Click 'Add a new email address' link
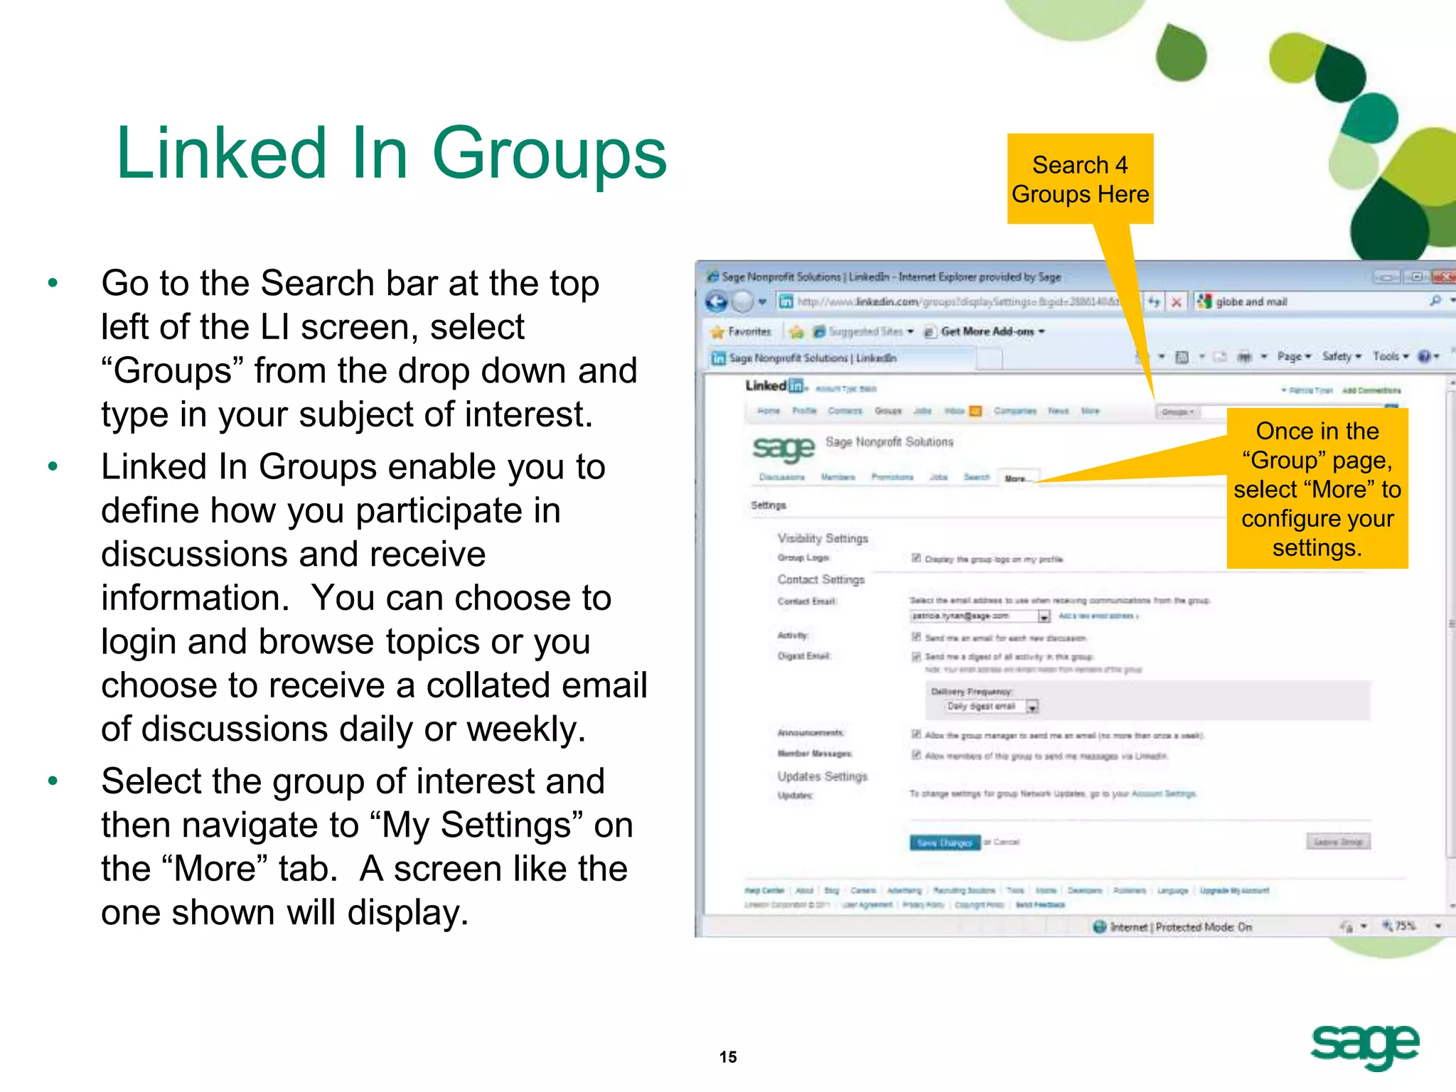This screenshot has width=1456, height=1092. [1098, 616]
